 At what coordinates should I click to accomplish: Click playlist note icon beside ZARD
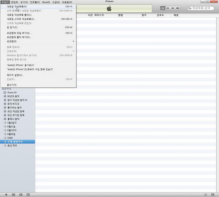point(5,138)
